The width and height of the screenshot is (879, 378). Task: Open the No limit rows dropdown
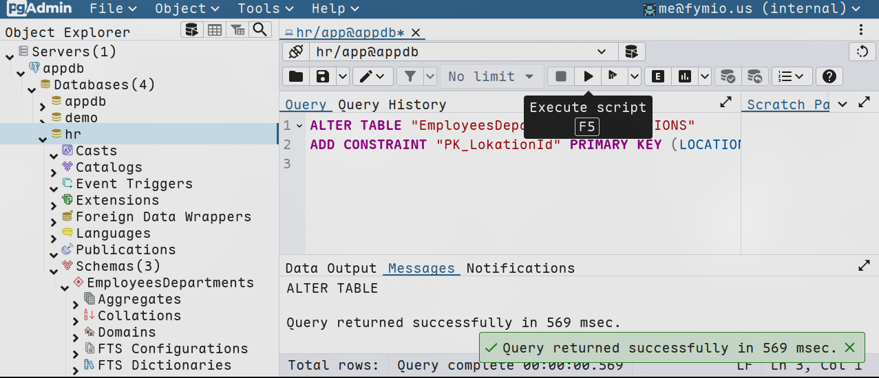coord(491,76)
